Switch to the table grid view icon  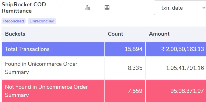(x=107, y=8)
